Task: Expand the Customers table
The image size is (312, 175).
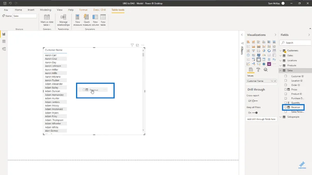Action: (x=280, y=51)
